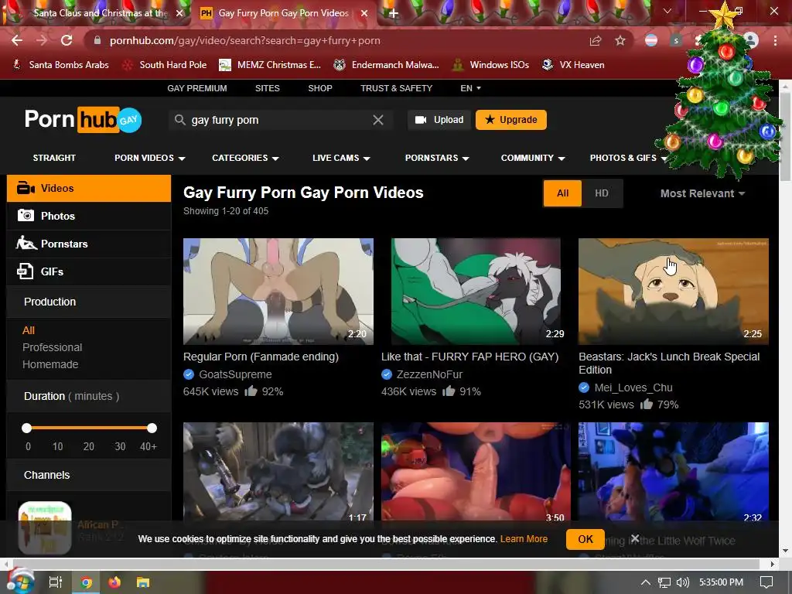The height and width of the screenshot is (594, 792).
Task: Open the GIFs section in the sidebar
Action: pyautogui.click(x=89, y=271)
